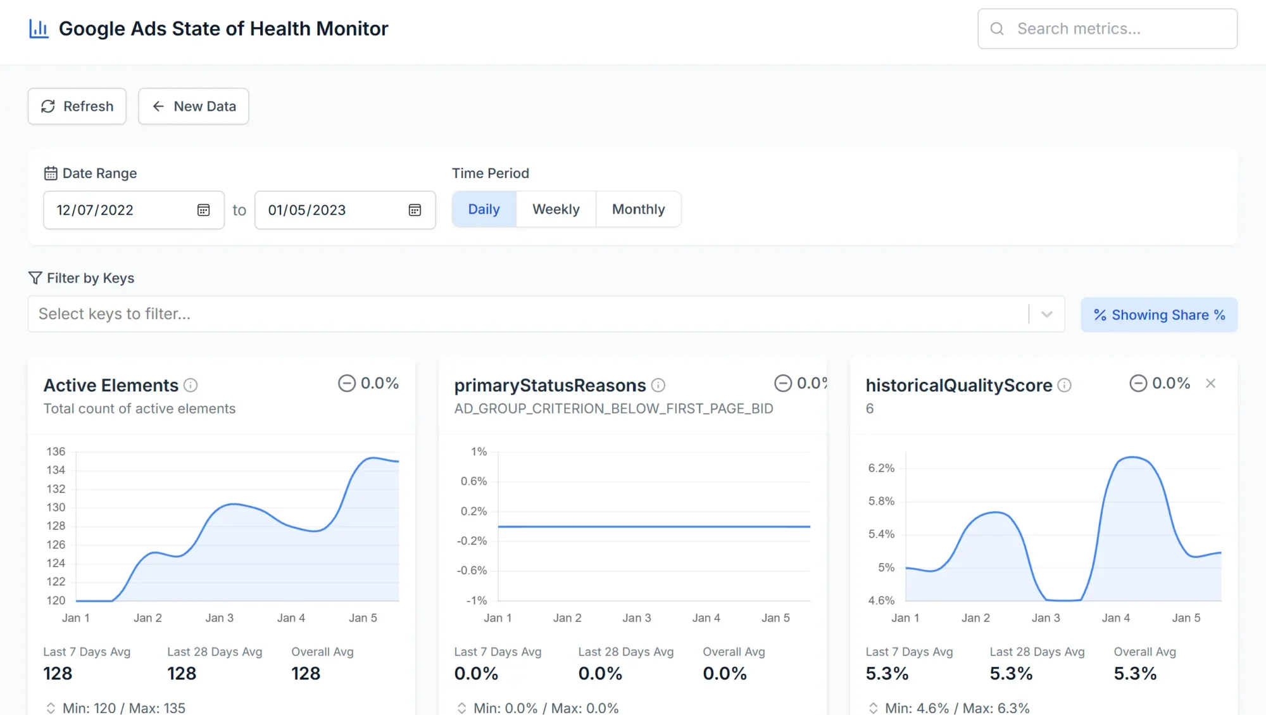Click the Filter by Keys funnel icon
Image resolution: width=1266 pixels, height=715 pixels.
click(x=35, y=278)
